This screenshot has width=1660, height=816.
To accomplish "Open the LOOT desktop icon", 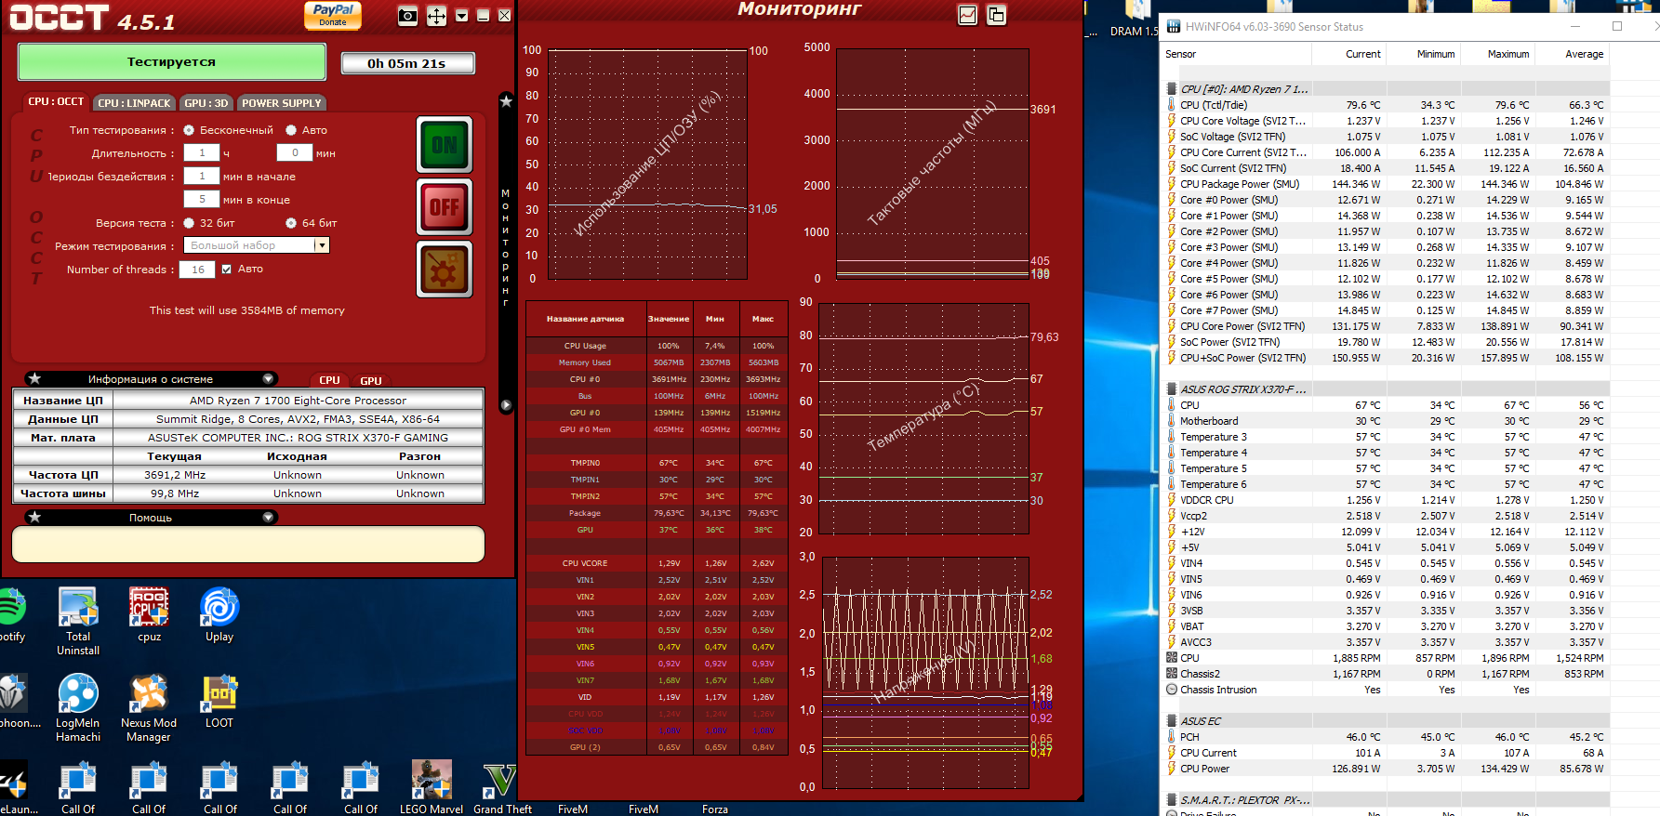I will (219, 702).
